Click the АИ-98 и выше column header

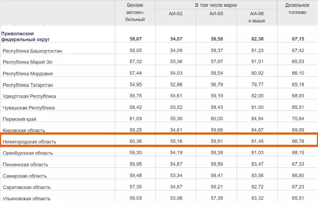(257, 17)
